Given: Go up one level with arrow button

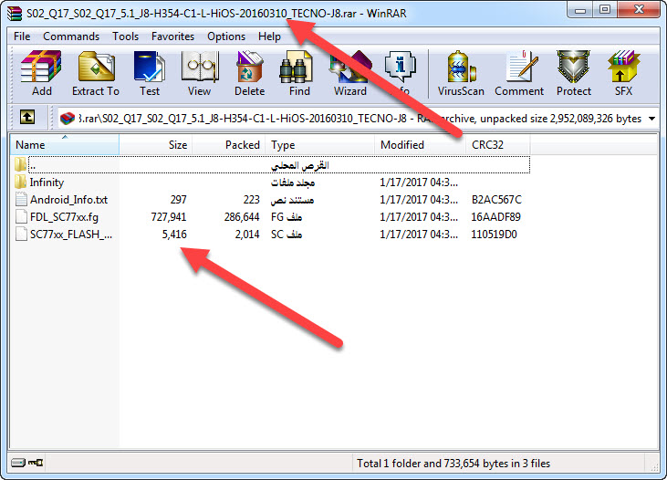Looking at the screenshot, I should [27, 117].
